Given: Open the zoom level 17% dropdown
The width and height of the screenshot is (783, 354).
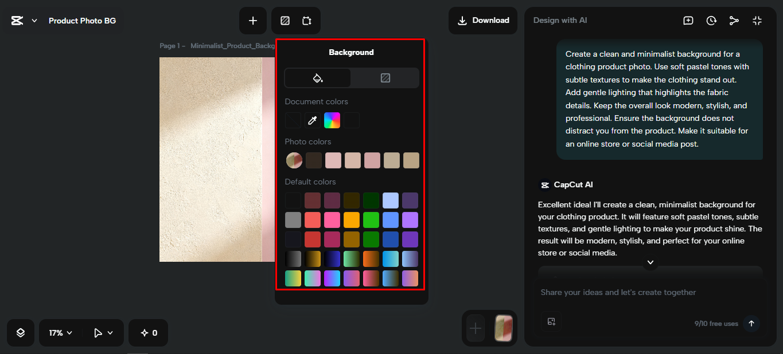Looking at the screenshot, I should tap(59, 333).
